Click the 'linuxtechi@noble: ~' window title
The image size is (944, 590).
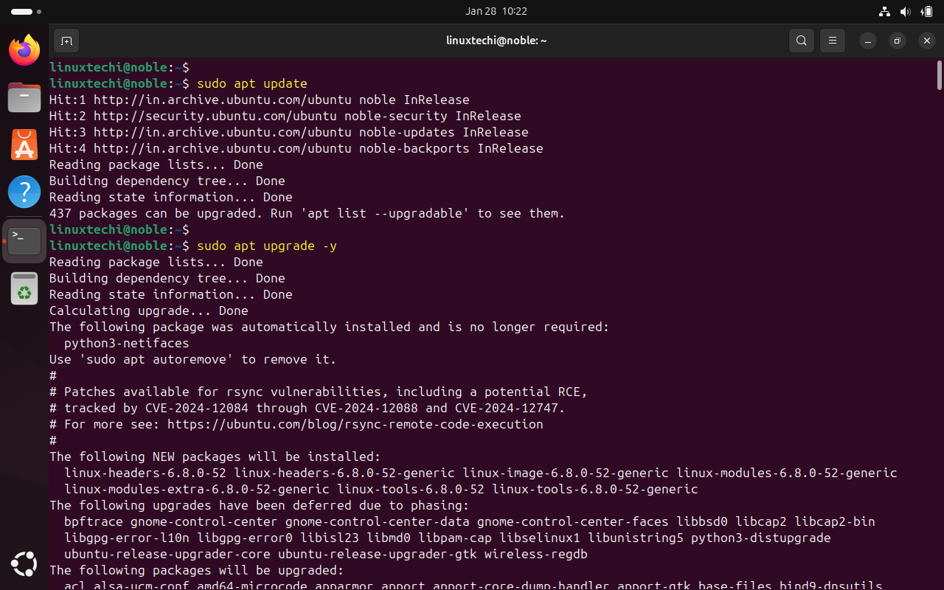pyautogui.click(x=496, y=41)
